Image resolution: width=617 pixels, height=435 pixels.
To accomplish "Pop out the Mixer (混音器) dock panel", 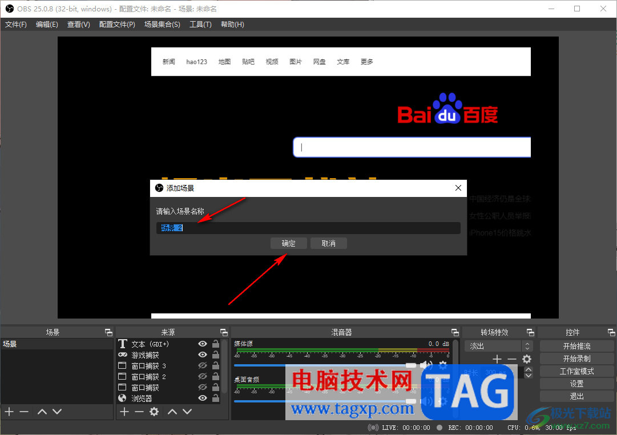I will pos(455,332).
